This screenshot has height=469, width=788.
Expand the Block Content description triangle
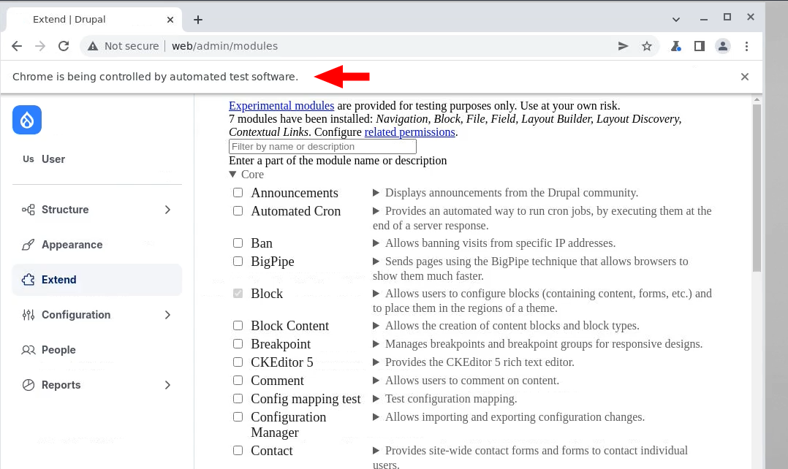click(x=376, y=325)
